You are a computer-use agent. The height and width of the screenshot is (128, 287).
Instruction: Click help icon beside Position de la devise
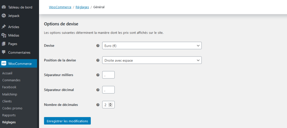(98, 60)
